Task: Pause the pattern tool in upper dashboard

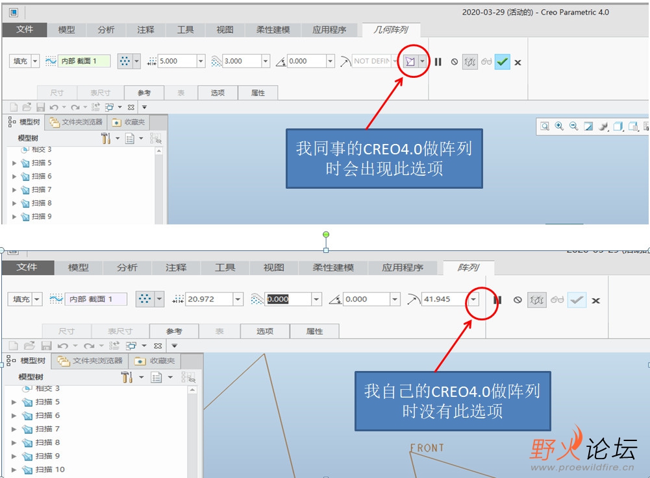Action: click(438, 62)
